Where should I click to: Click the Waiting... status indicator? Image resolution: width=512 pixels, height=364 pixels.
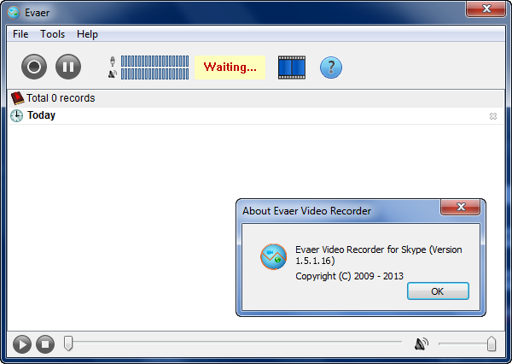230,68
